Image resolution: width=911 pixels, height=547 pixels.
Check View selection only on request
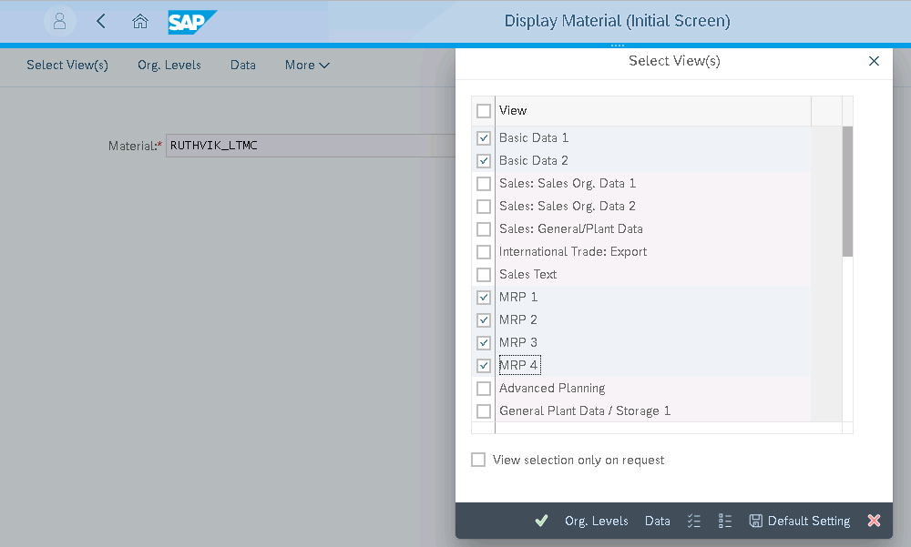tap(478, 459)
